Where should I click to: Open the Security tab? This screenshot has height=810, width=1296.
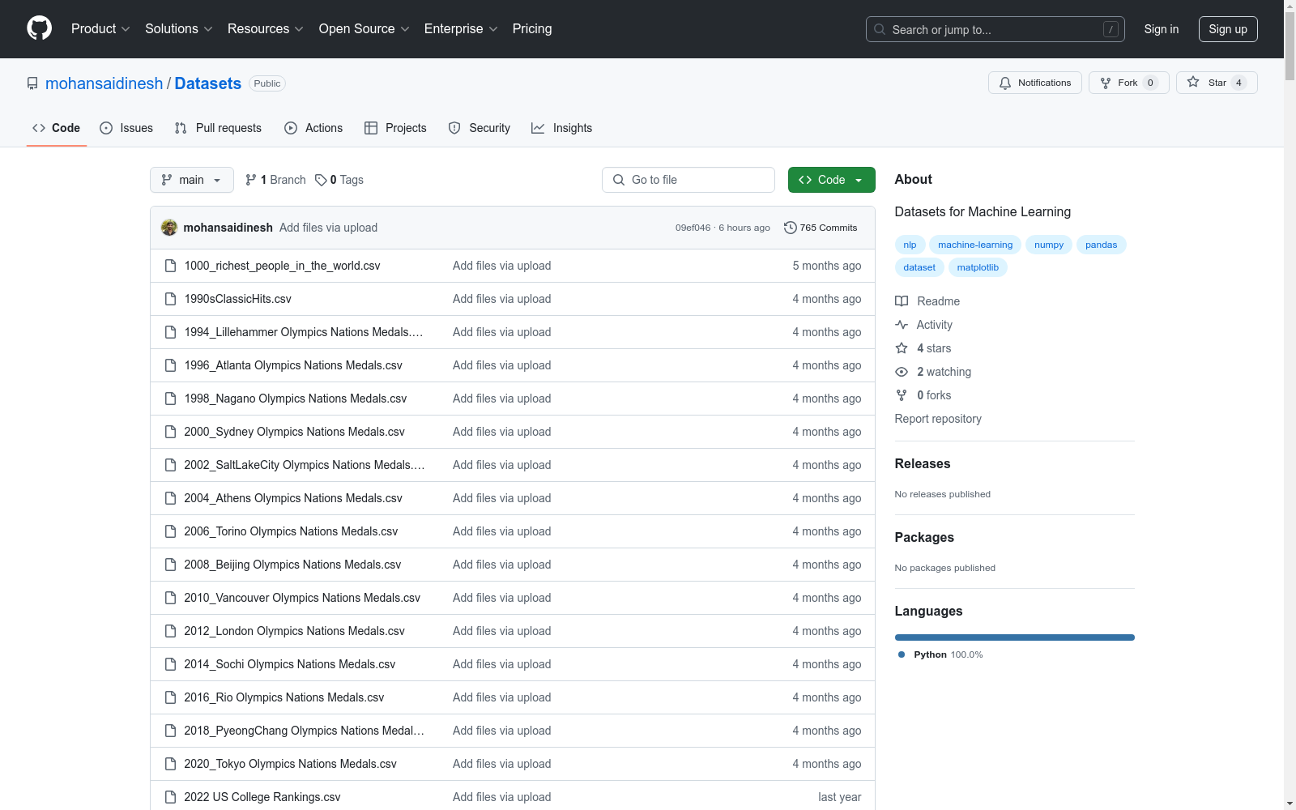click(x=480, y=128)
